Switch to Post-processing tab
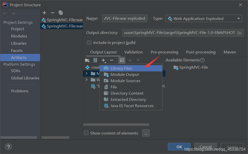 click(x=201, y=52)
